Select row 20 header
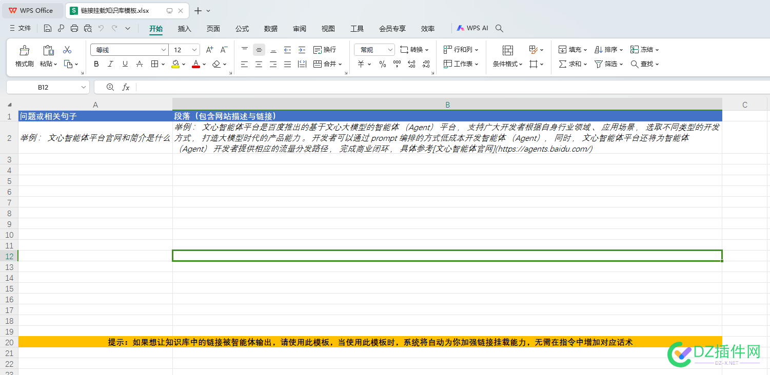This screenshot has height=375, width=770. 9,342
